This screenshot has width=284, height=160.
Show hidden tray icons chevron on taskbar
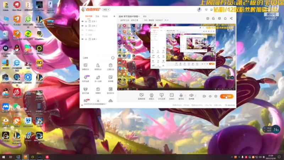point(232,157)
